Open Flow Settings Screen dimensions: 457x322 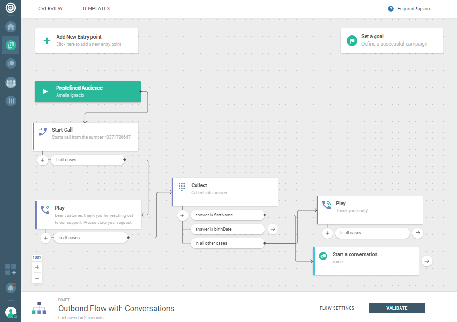click(337, 308)
